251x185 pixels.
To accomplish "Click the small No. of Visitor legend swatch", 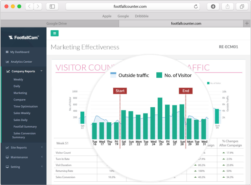I will [x=208, y=83].
